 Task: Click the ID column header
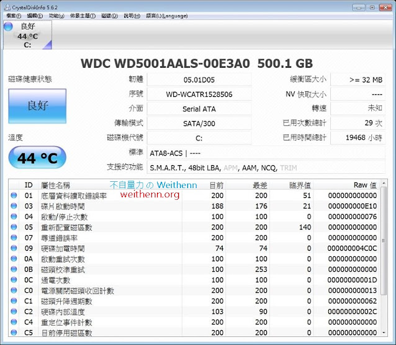pyautogui.click(x=29, y=185)
